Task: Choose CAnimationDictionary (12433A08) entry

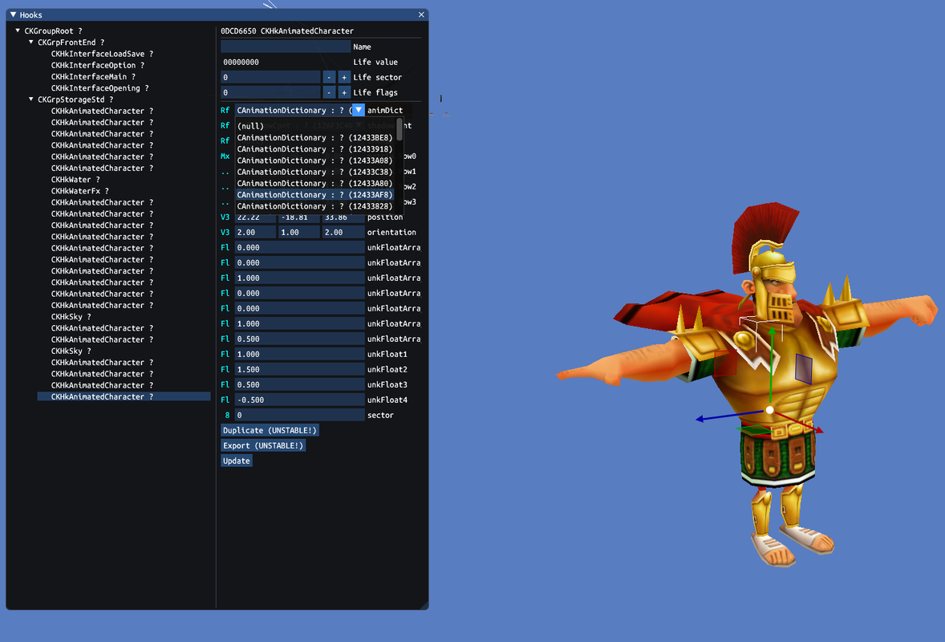Action: (314, 160)
